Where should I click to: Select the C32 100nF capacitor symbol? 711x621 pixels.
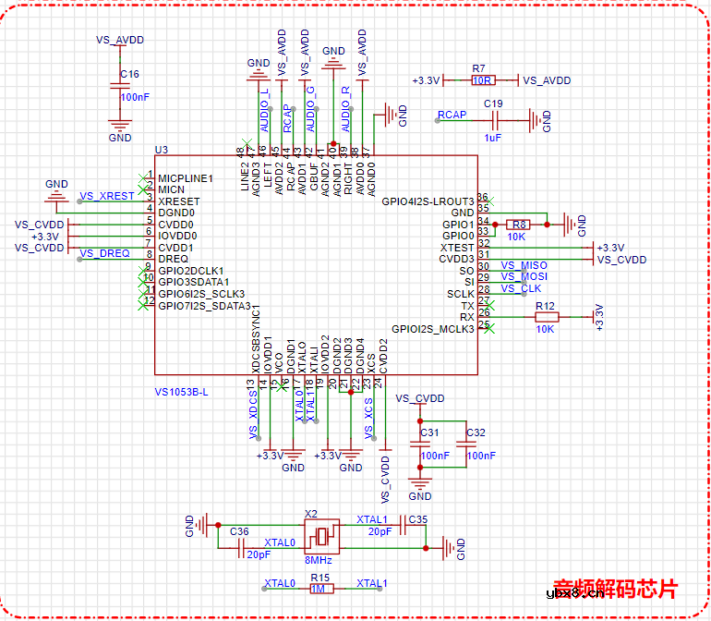click(x=467, y=444)
